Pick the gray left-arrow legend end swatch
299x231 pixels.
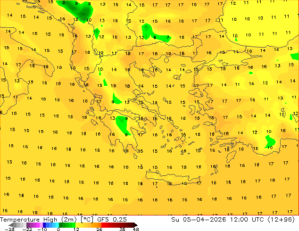(10, 225)
